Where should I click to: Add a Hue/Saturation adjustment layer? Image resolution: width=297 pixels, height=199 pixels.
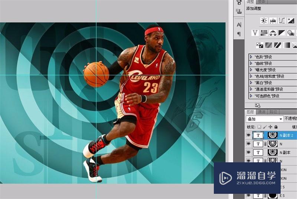pos(264,33)
